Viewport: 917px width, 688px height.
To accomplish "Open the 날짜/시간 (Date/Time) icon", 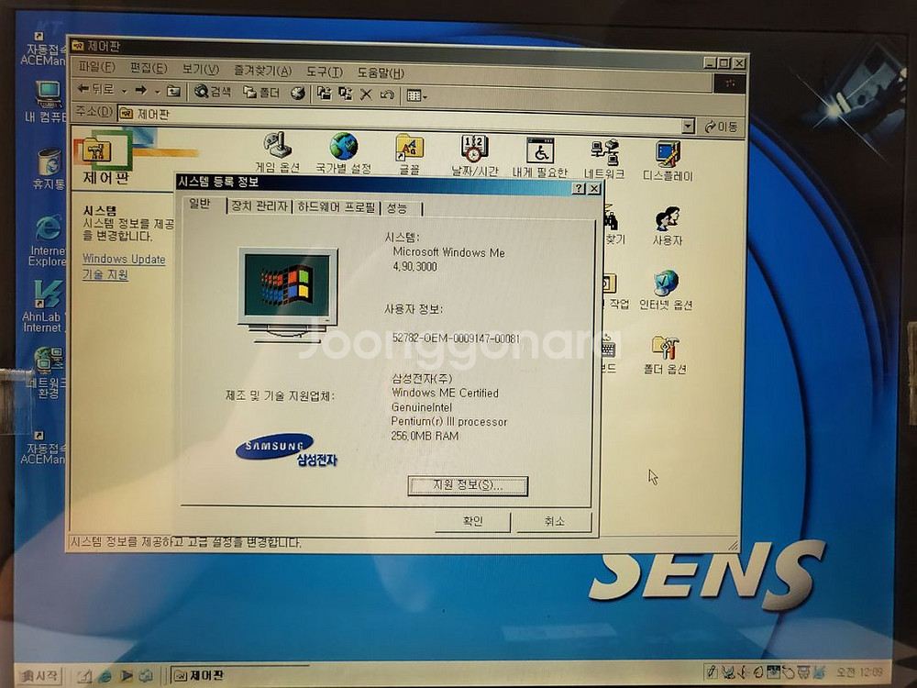I will pos(474,149).
